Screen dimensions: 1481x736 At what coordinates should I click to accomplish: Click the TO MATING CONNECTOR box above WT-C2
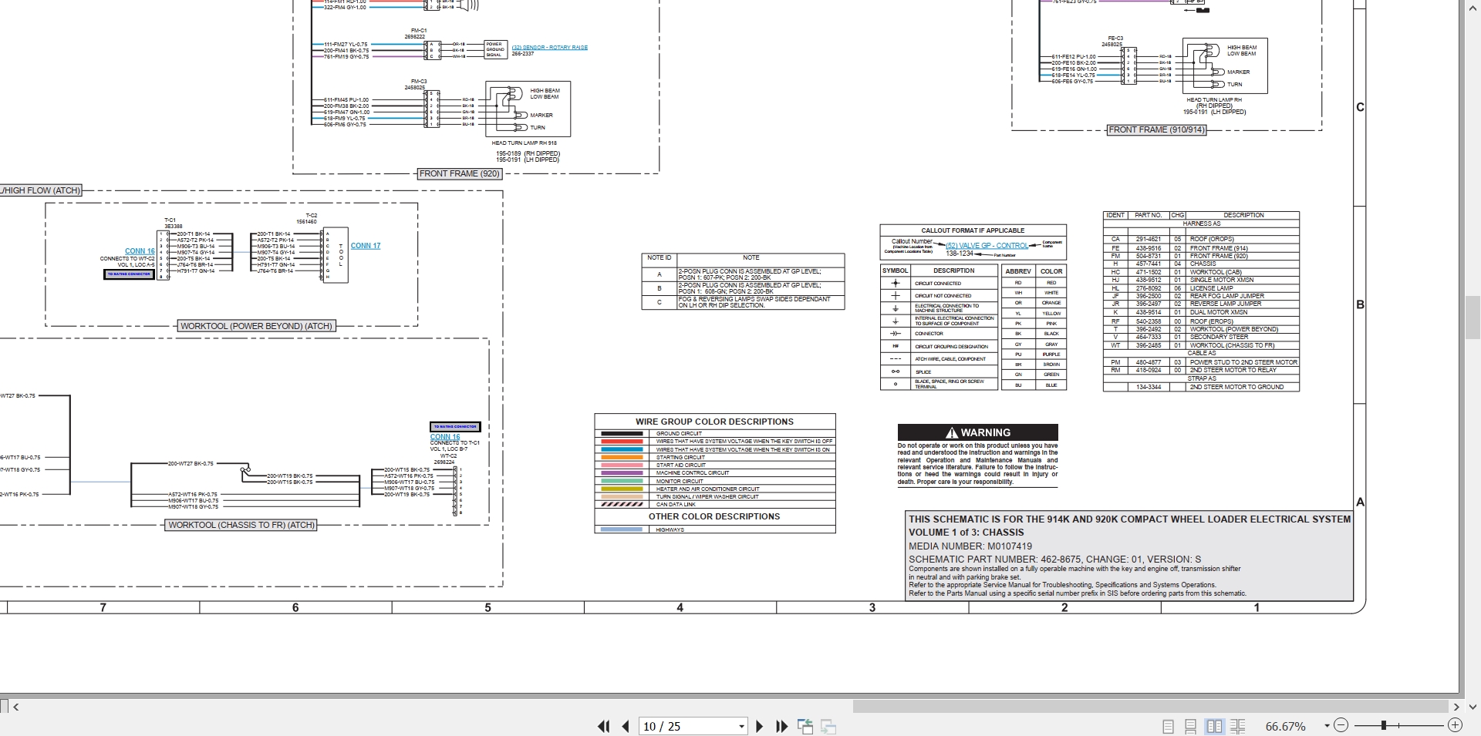click(x=455, y=427)
